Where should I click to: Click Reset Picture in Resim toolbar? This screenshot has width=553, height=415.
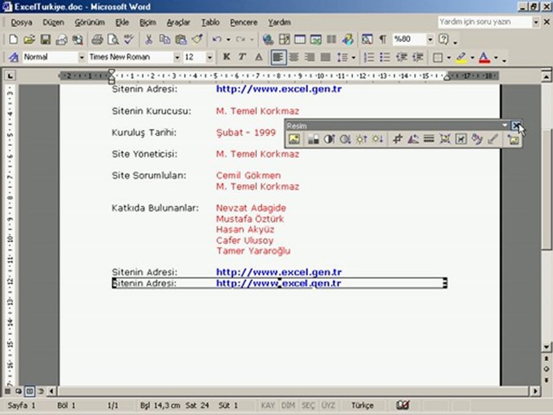click(513, 139)
